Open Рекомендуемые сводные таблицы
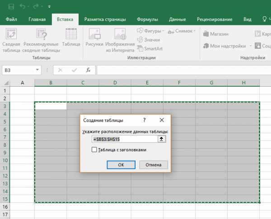The image size is (271, 219). tap(41, 41)
